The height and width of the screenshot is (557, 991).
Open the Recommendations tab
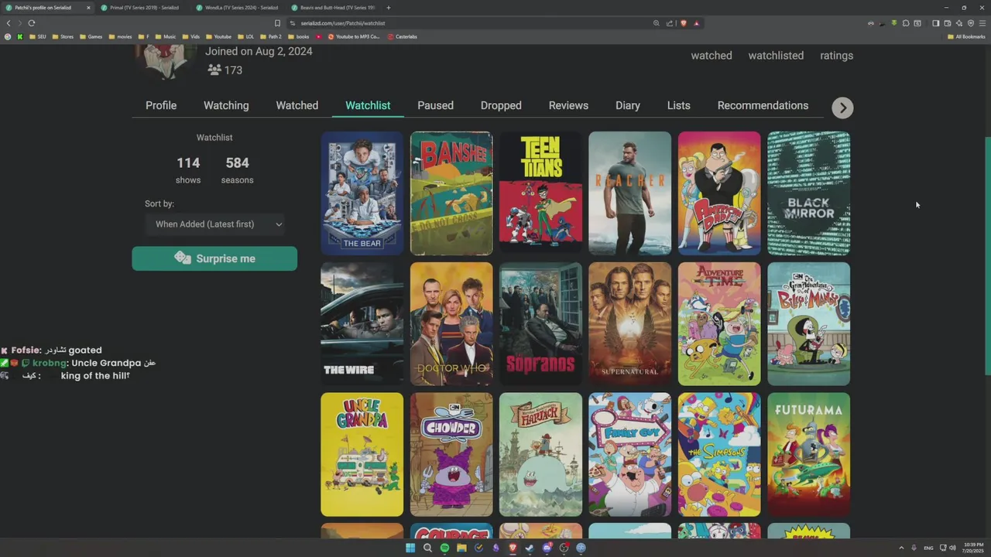coord(763,105)
